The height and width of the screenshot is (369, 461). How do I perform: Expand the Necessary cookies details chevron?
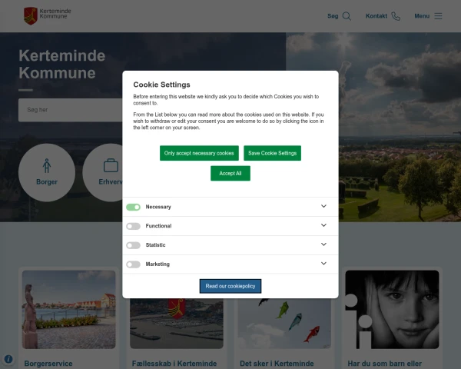pos(323,207)
